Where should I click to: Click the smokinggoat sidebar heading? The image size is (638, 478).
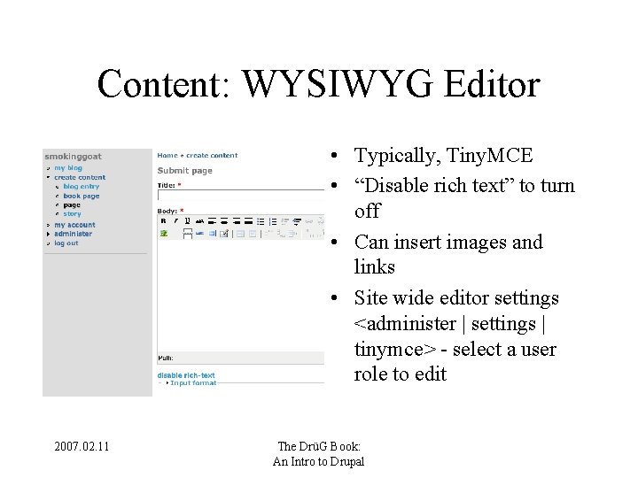74,157
